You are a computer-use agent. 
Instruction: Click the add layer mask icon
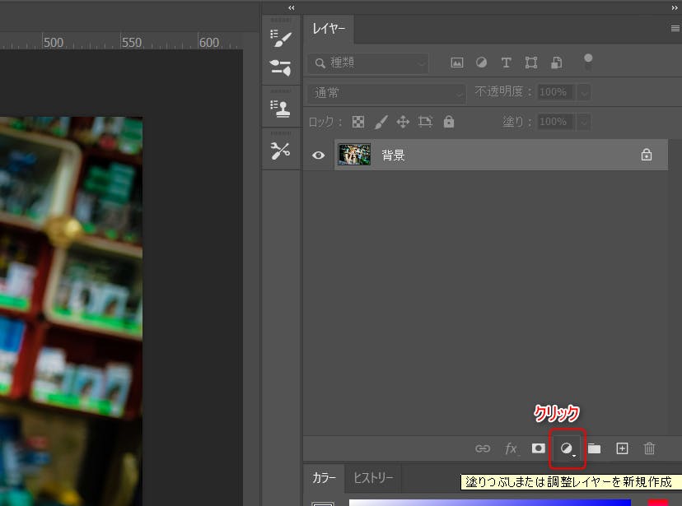click(539, 448)
